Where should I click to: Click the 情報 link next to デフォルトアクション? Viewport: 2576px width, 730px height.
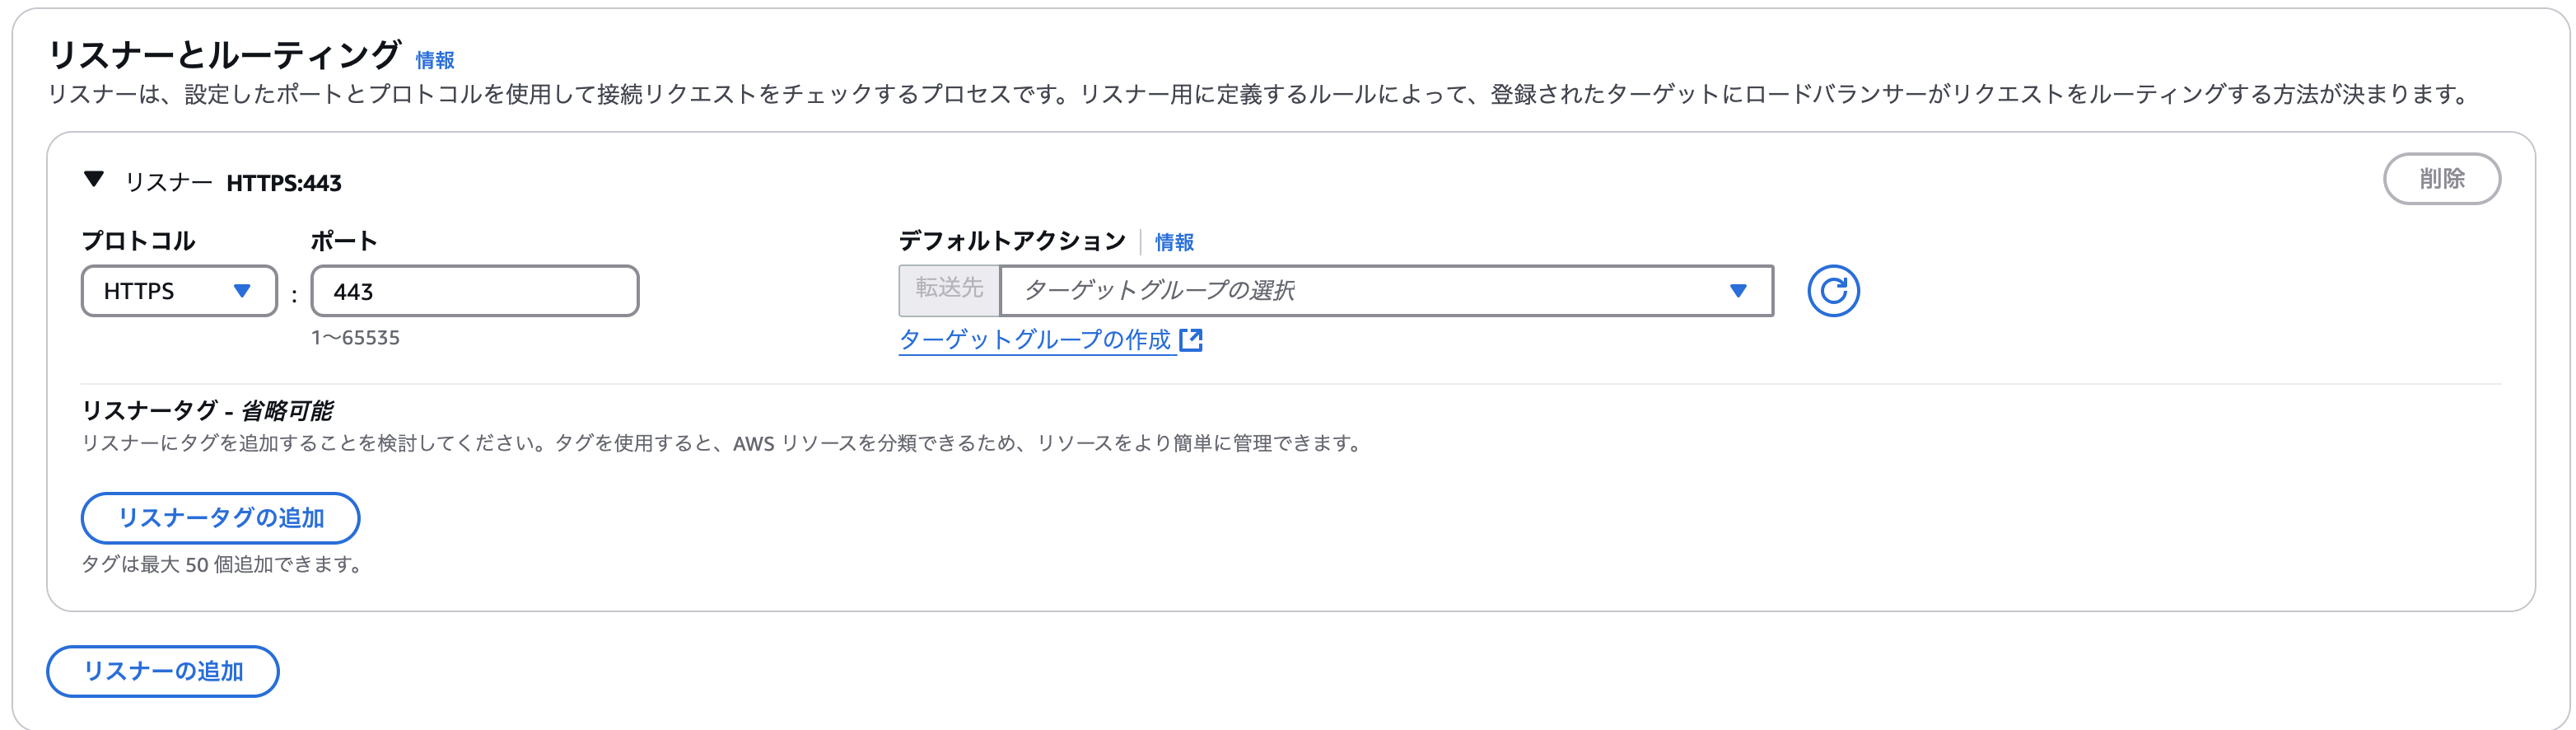click(x=1175, y=241)
